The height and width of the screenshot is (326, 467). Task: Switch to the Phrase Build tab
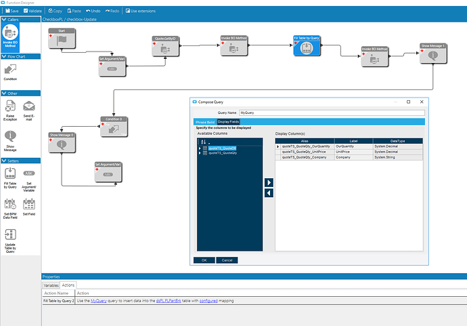(205, 122)
